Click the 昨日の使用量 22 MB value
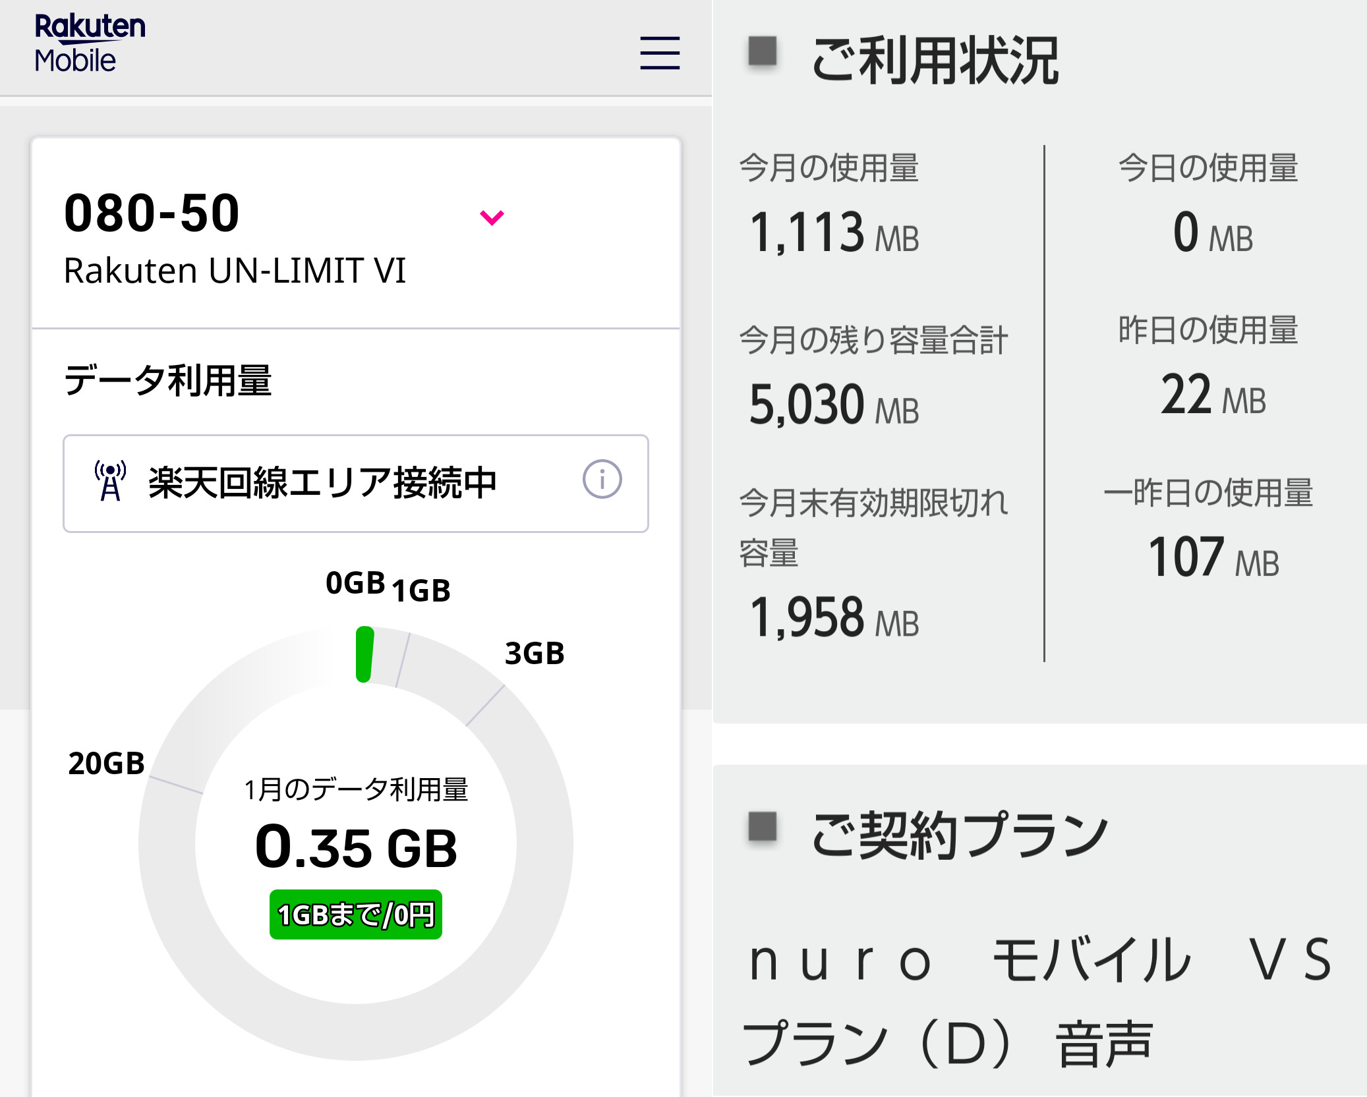 [1212, 395]
